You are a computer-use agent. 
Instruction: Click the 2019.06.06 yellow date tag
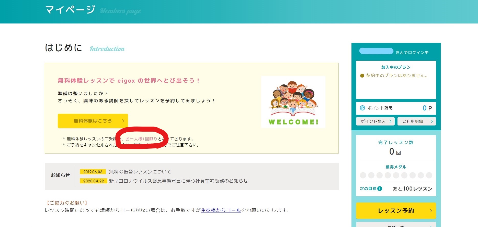pos(93,172)
